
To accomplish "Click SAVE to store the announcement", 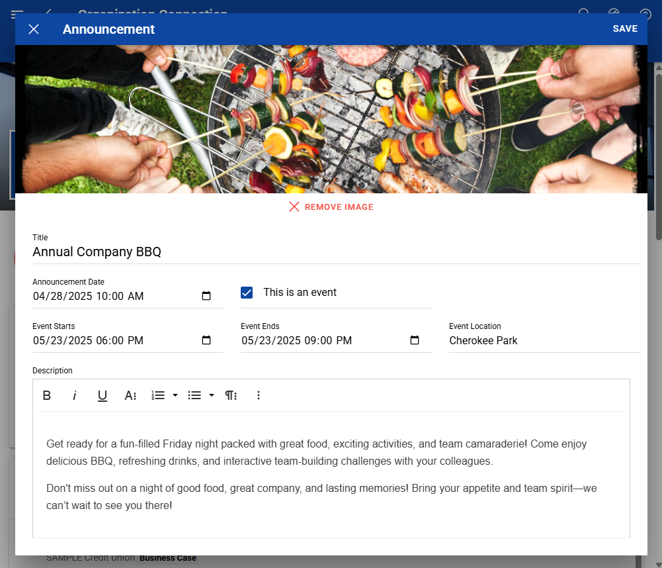I will click(x=625, y=28).
